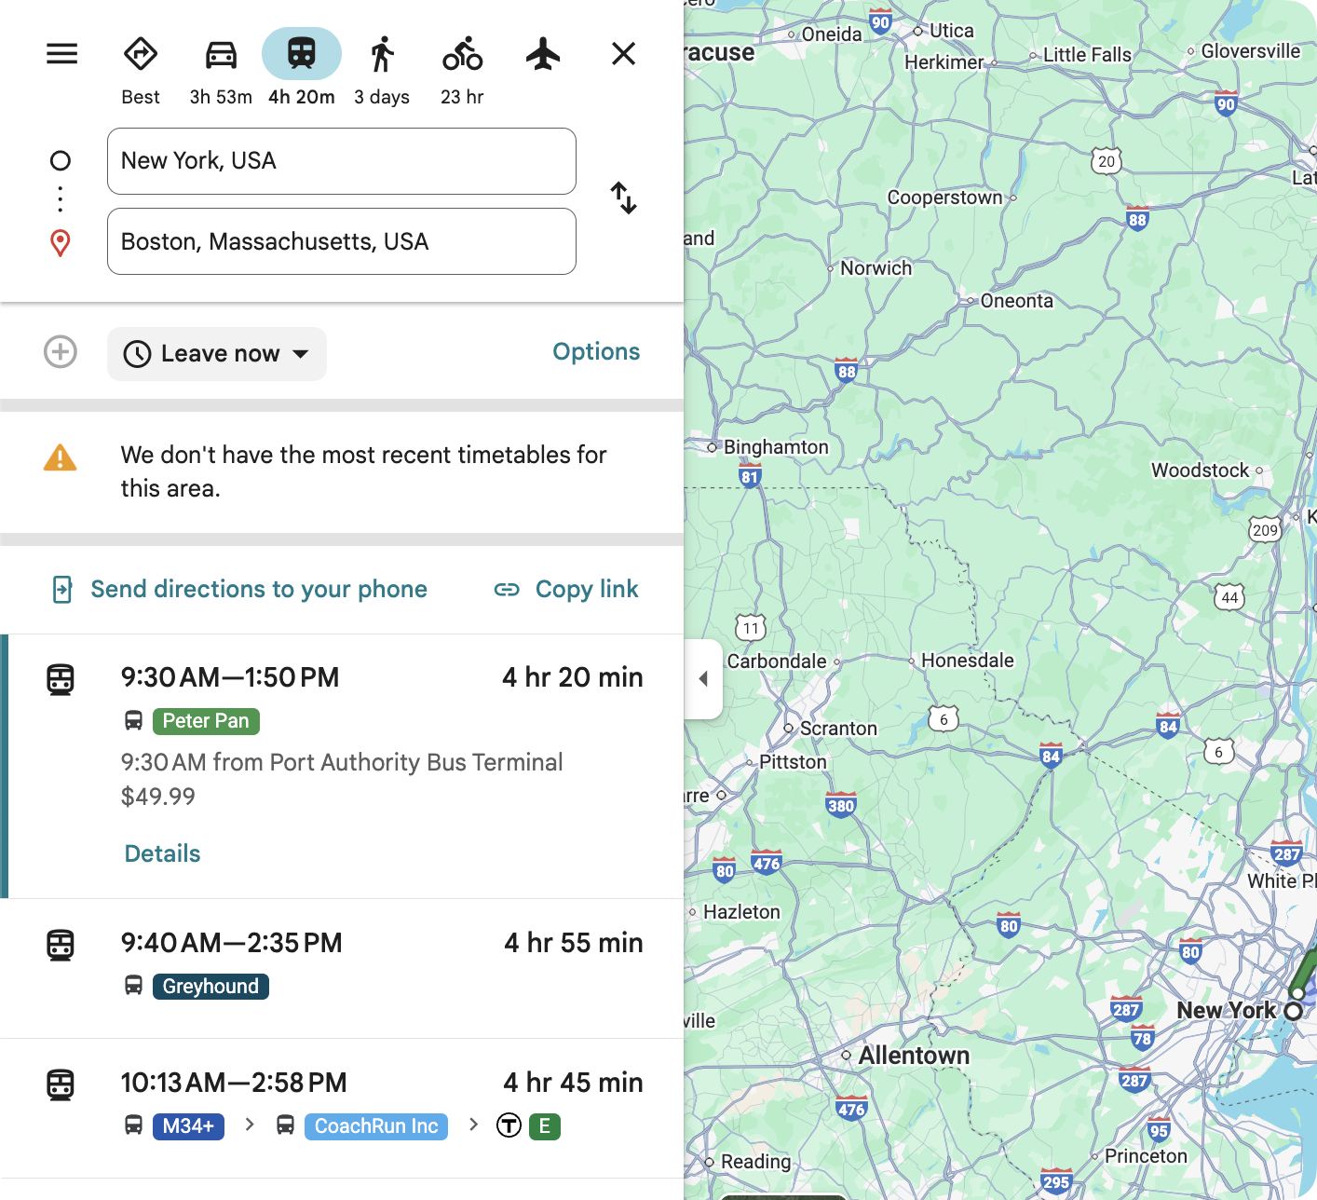Image resolution: width=1317 pixels, height=1200 pixels.
Task: View Details of Peter Pan route
Action: coord(163,853)
